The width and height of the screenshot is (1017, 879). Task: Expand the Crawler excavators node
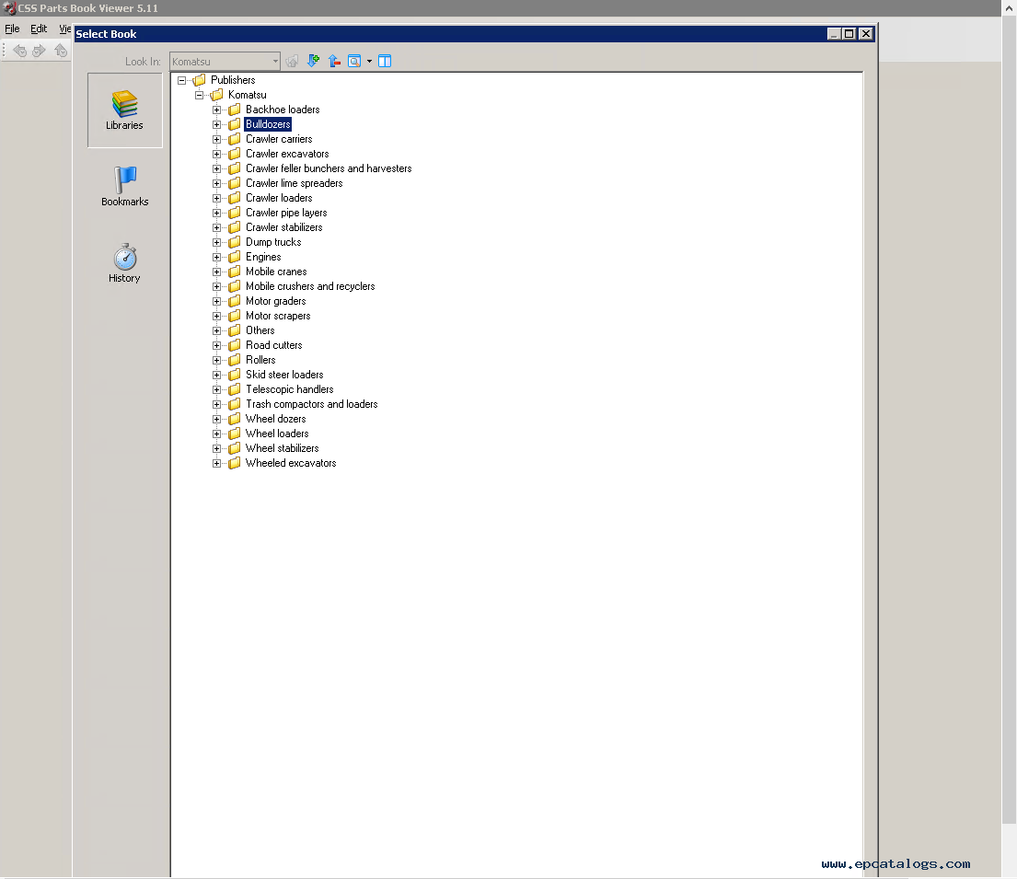216,154
